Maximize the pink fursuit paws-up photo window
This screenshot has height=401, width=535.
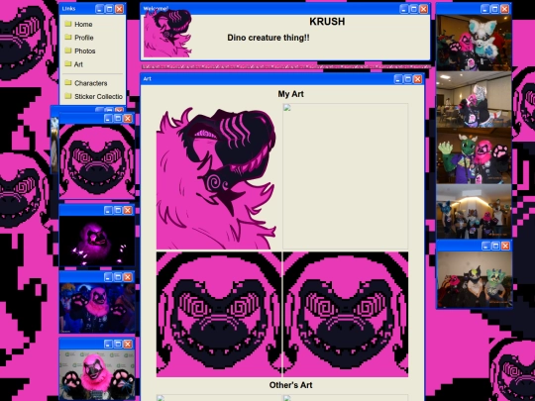click(x=118, y=344)
